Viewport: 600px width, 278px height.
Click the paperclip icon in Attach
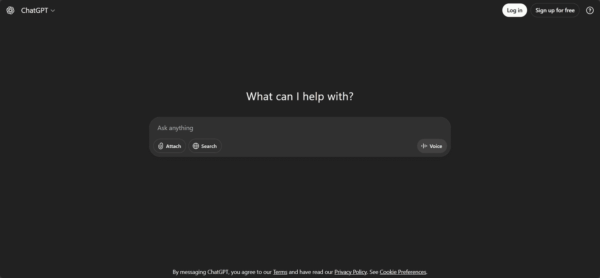pyautogui.click(x=161, y=146)
